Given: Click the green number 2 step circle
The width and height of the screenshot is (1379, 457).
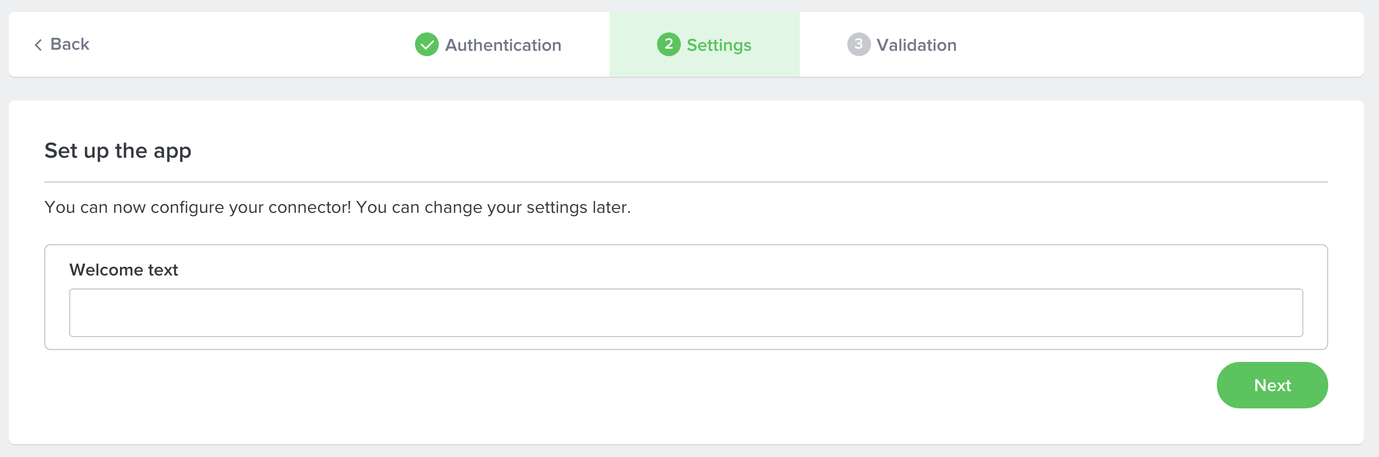Looking at the screenshot, I should [669, 44].
